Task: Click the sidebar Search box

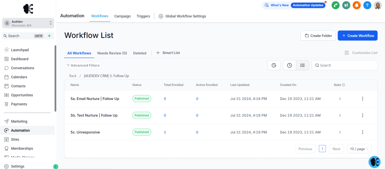Action: pos(23,36)
